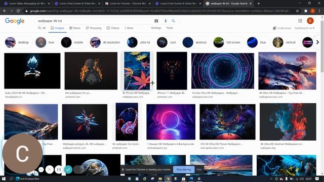Open the Google account avatar E
The width and height of the screenshot is (324, 182).
click(310, 21)
